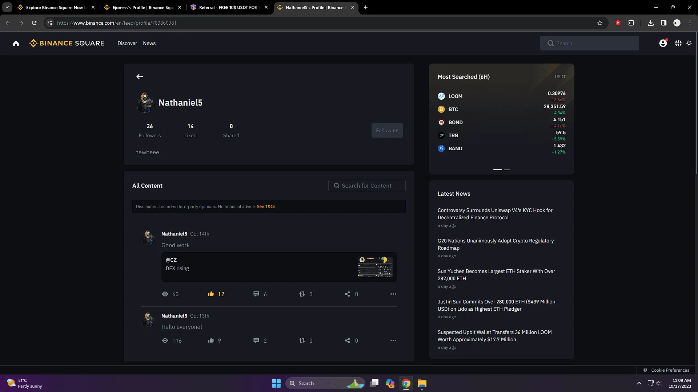Open Windows Start menu

(x=276, y=383)
